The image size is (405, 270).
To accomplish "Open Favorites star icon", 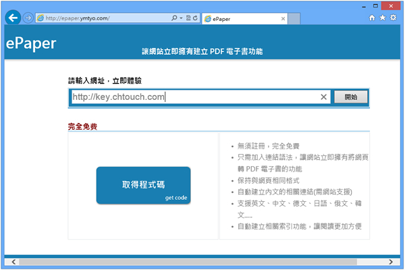I will click(383, 18).
